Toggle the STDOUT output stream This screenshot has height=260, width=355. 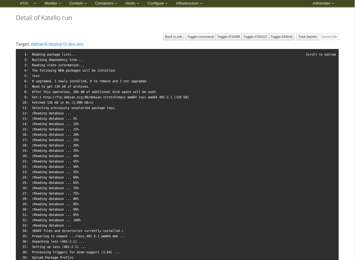click(x=255, y=37)
